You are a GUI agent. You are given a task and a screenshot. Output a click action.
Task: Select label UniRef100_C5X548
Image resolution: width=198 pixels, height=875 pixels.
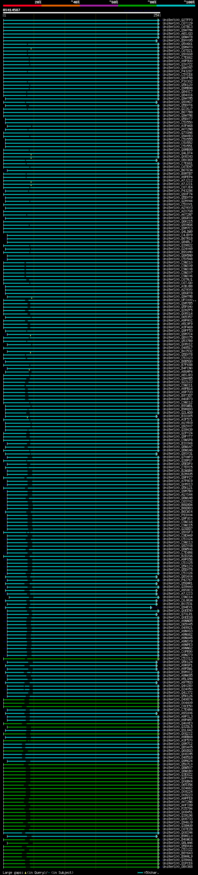click(177, 259)
